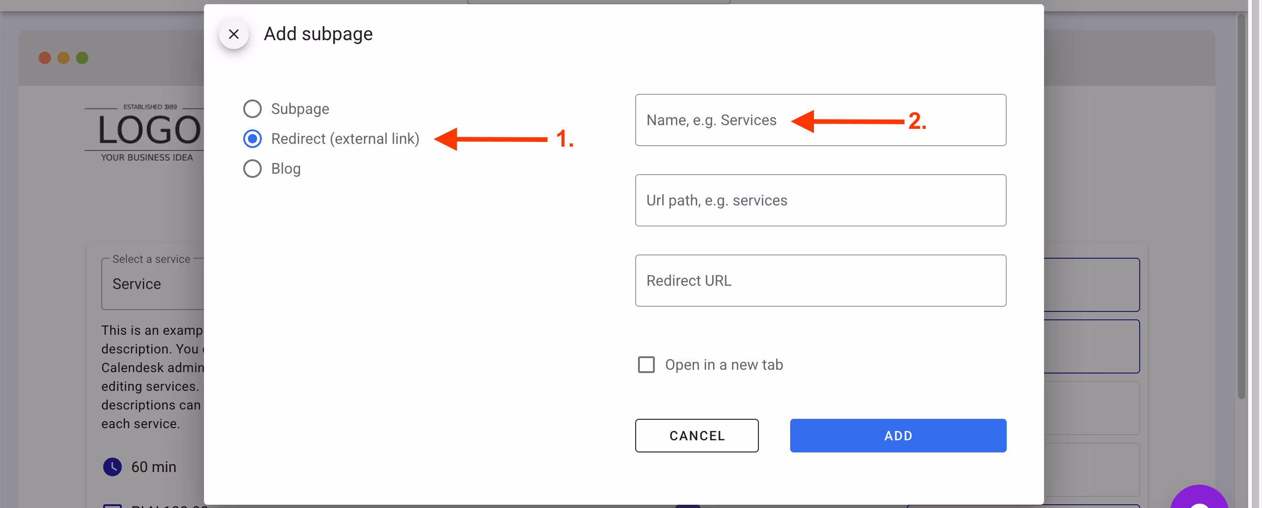Click the red dot in preview window

[45, 58]
